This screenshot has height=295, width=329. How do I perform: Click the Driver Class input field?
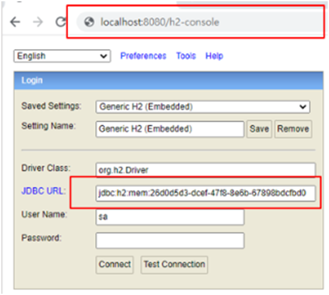tap(205, 170)
